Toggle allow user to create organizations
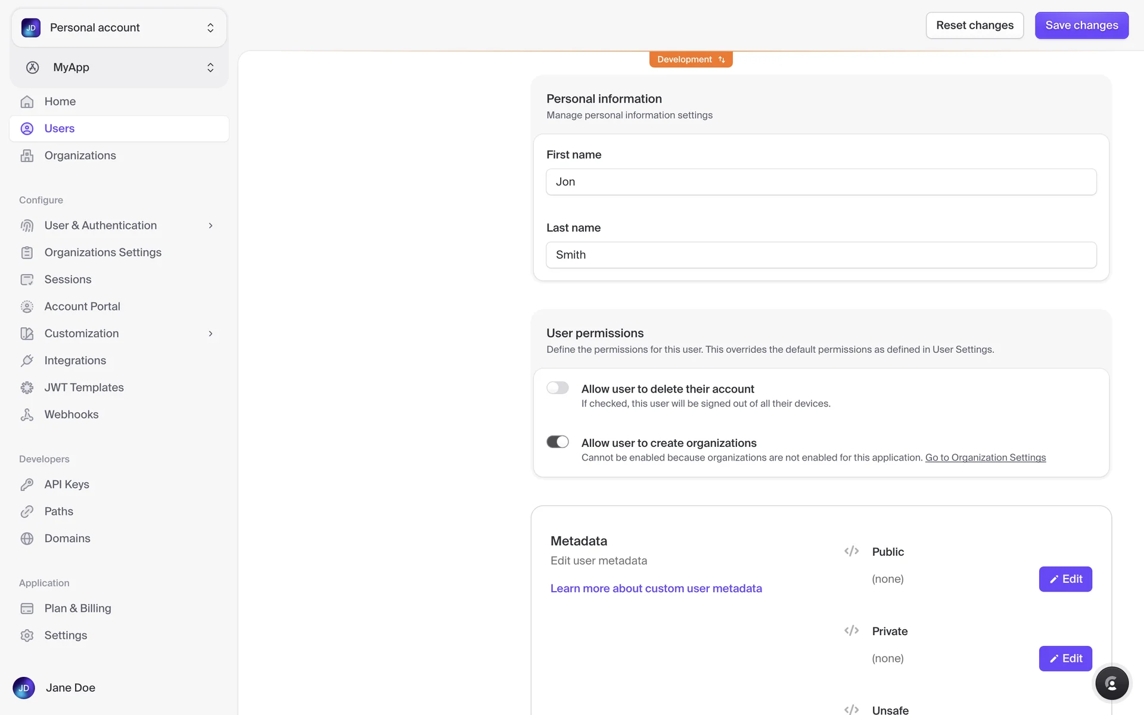 click(558, 442)
